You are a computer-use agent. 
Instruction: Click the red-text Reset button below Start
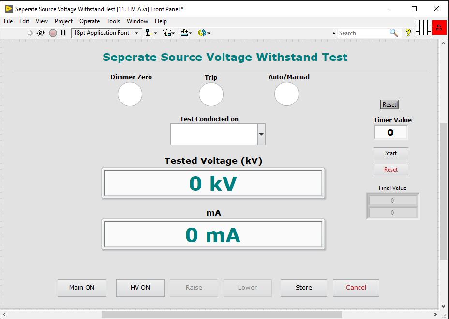pos(391,170)
